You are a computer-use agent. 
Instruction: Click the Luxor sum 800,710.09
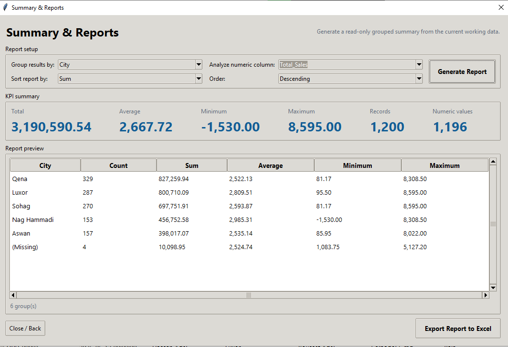click(174, 192)
